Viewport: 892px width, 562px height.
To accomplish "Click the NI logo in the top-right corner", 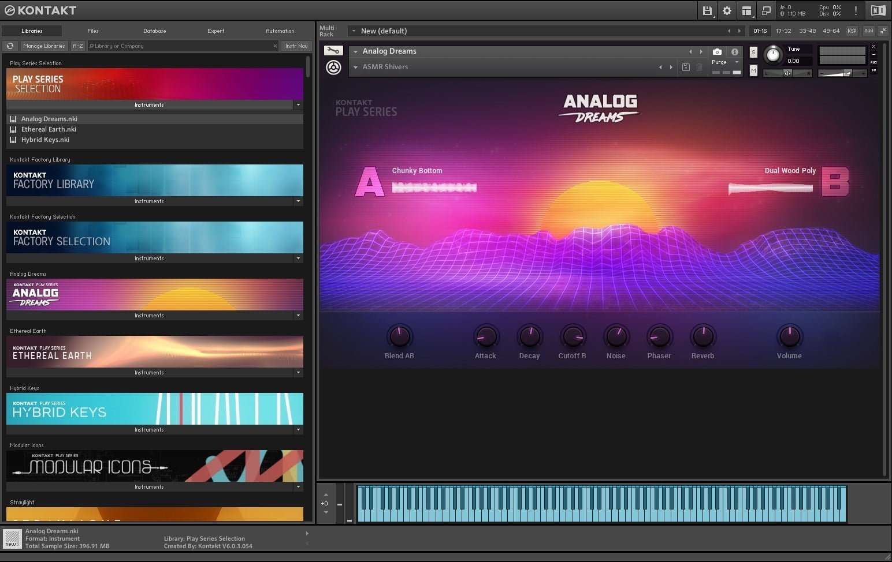I will pyautogui.click(x=878, y=10).
